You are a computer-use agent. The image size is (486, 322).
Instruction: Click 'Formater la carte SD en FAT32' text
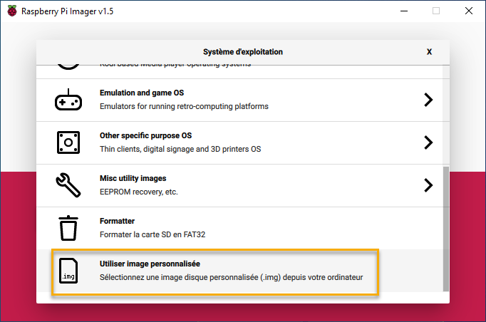click(152, 234)
